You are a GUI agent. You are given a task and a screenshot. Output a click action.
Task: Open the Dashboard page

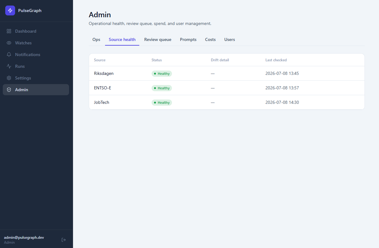(36, 31)
